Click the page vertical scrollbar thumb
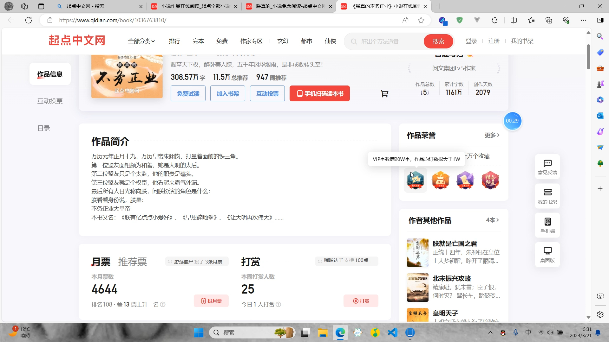The image size is (609, 342). click(588, 57)
